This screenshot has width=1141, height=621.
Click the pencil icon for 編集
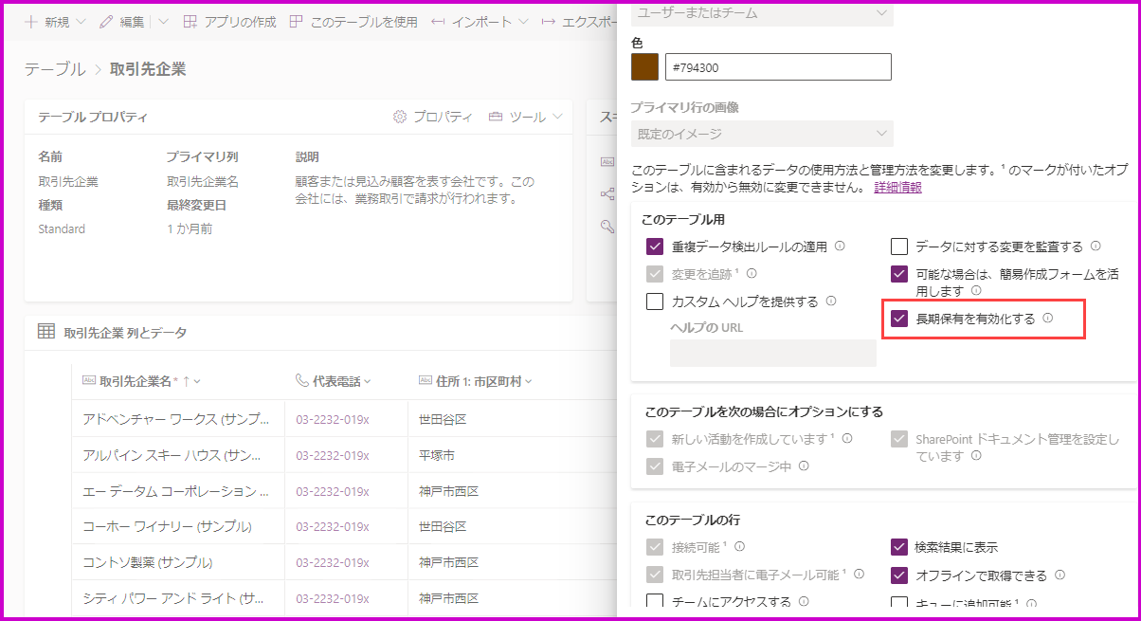tap(106, 22)
